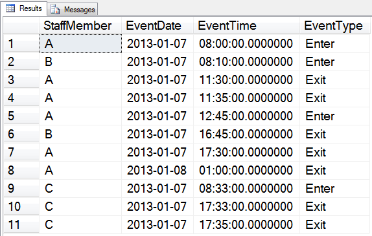Click the Messages tab document icon
Image resolution: width=372 pixels, height=236 pixels.
pos(55,9)
